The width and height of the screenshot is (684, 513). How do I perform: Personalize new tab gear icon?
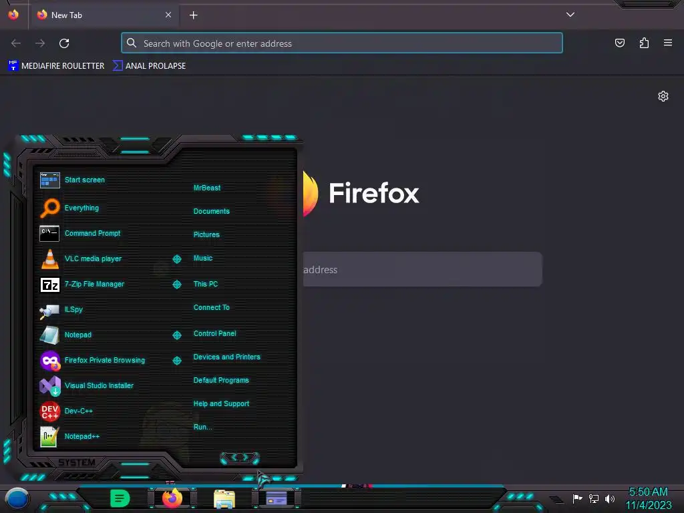pyautogui.click(x=663, y=96)
